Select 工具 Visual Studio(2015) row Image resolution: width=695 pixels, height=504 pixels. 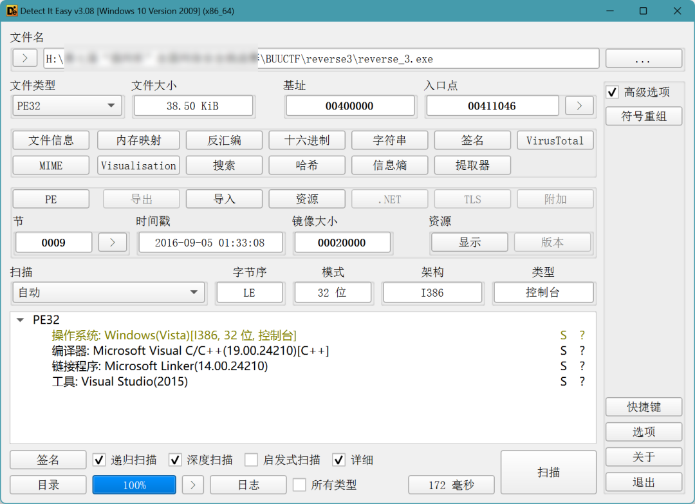(x=302, y=381)
